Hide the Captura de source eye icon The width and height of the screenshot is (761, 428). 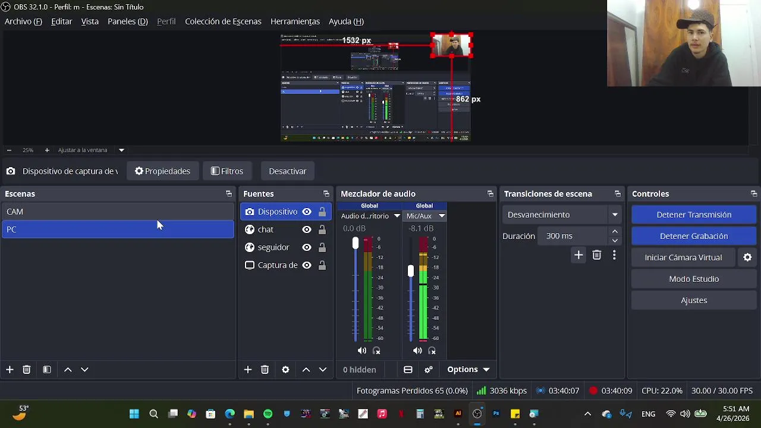pyautogui.click(x=307, y=265)
